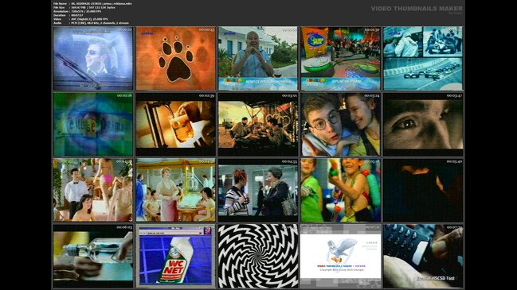Select the thumbnail of the man in sunglasses

pos(93,59)
